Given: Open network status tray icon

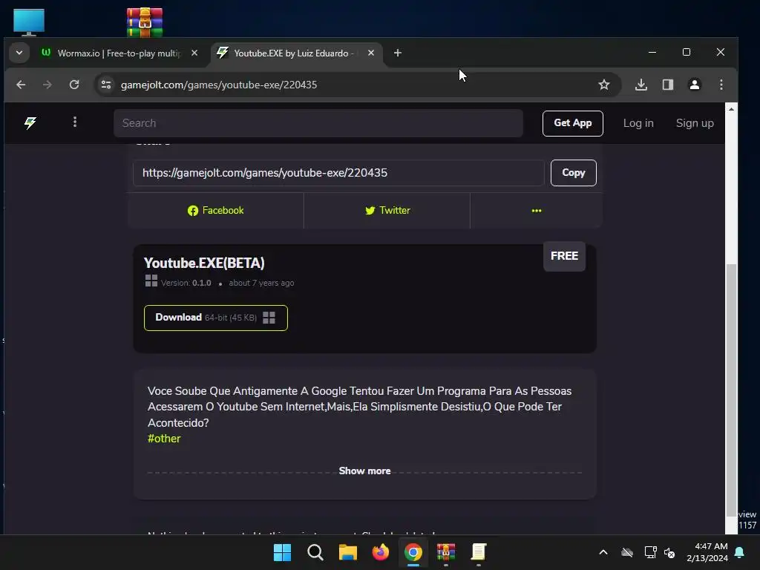Looking at the screenshot, I should [x=650, y=552].
